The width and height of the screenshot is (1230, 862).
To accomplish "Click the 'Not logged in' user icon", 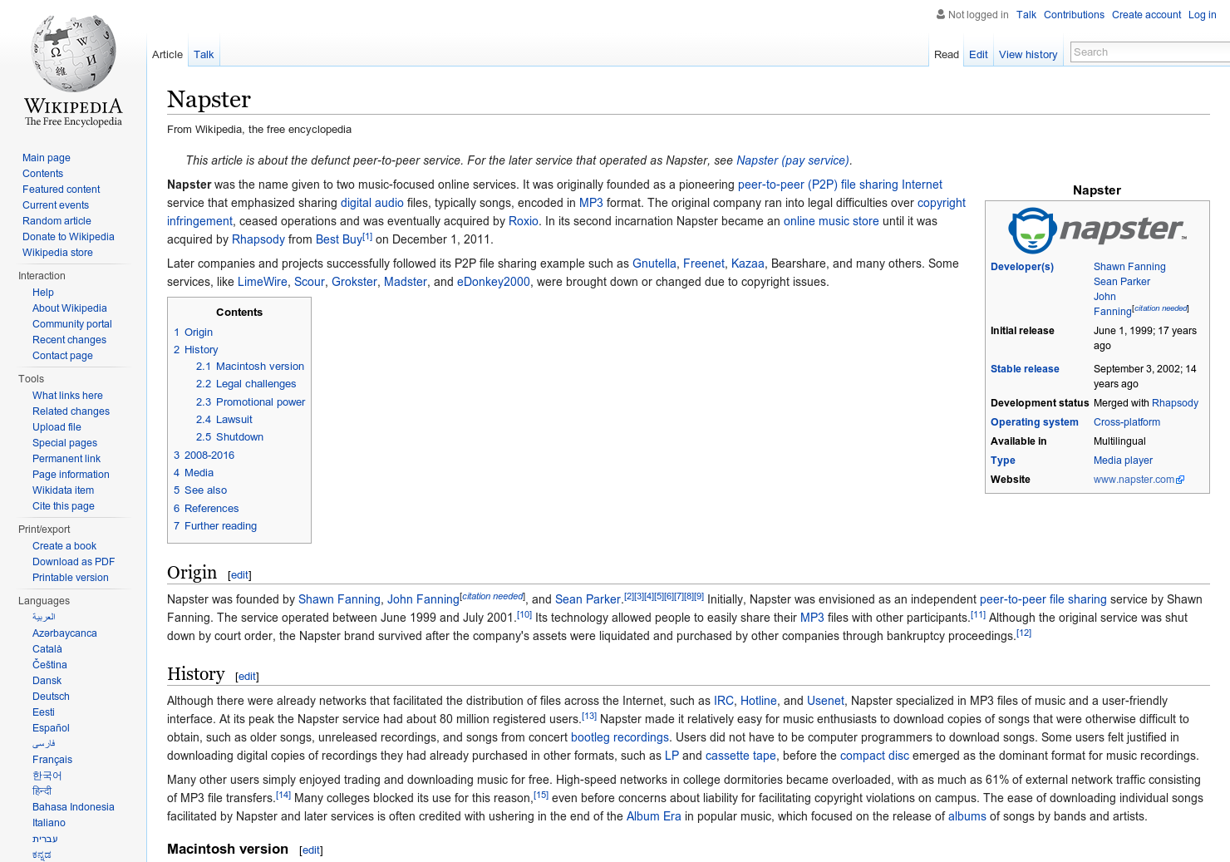I will pyautogui.click(x=940, y=14).
